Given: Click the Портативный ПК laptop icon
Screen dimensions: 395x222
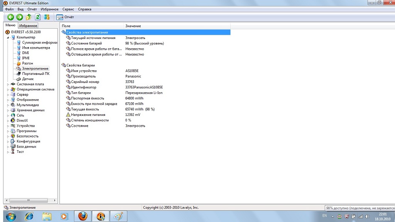Looking at the screenshot, I should click(x=19, y=74).
